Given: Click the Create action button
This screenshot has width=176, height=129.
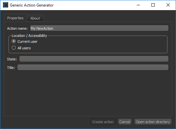Looking at the screenshot, I should coord(103,122).
